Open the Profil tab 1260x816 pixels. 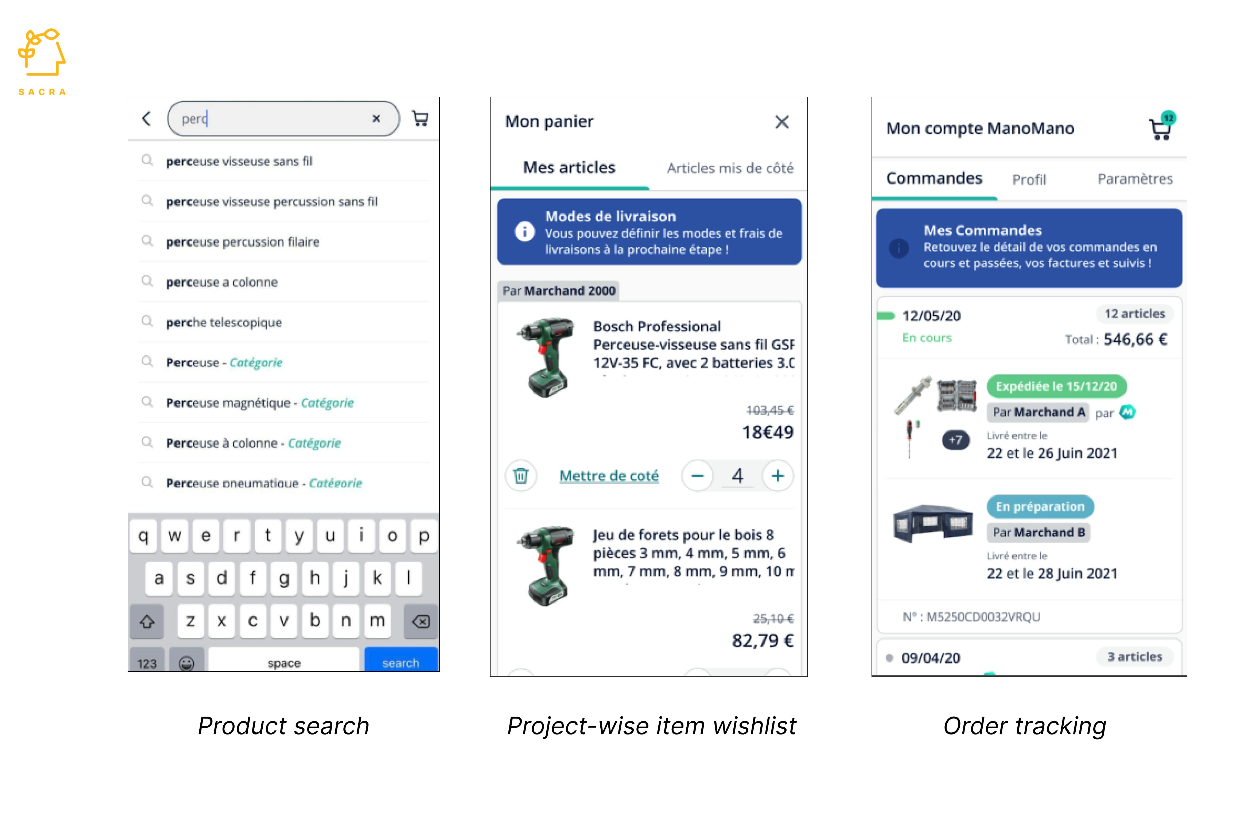[1029, 180]
